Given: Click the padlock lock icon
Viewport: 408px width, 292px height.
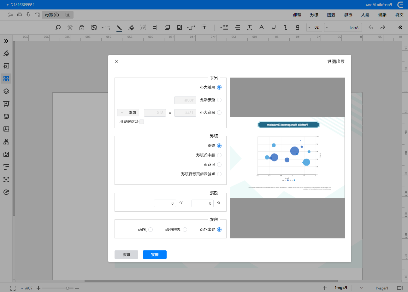Looking at the screenshot, I should pos(82,27).
